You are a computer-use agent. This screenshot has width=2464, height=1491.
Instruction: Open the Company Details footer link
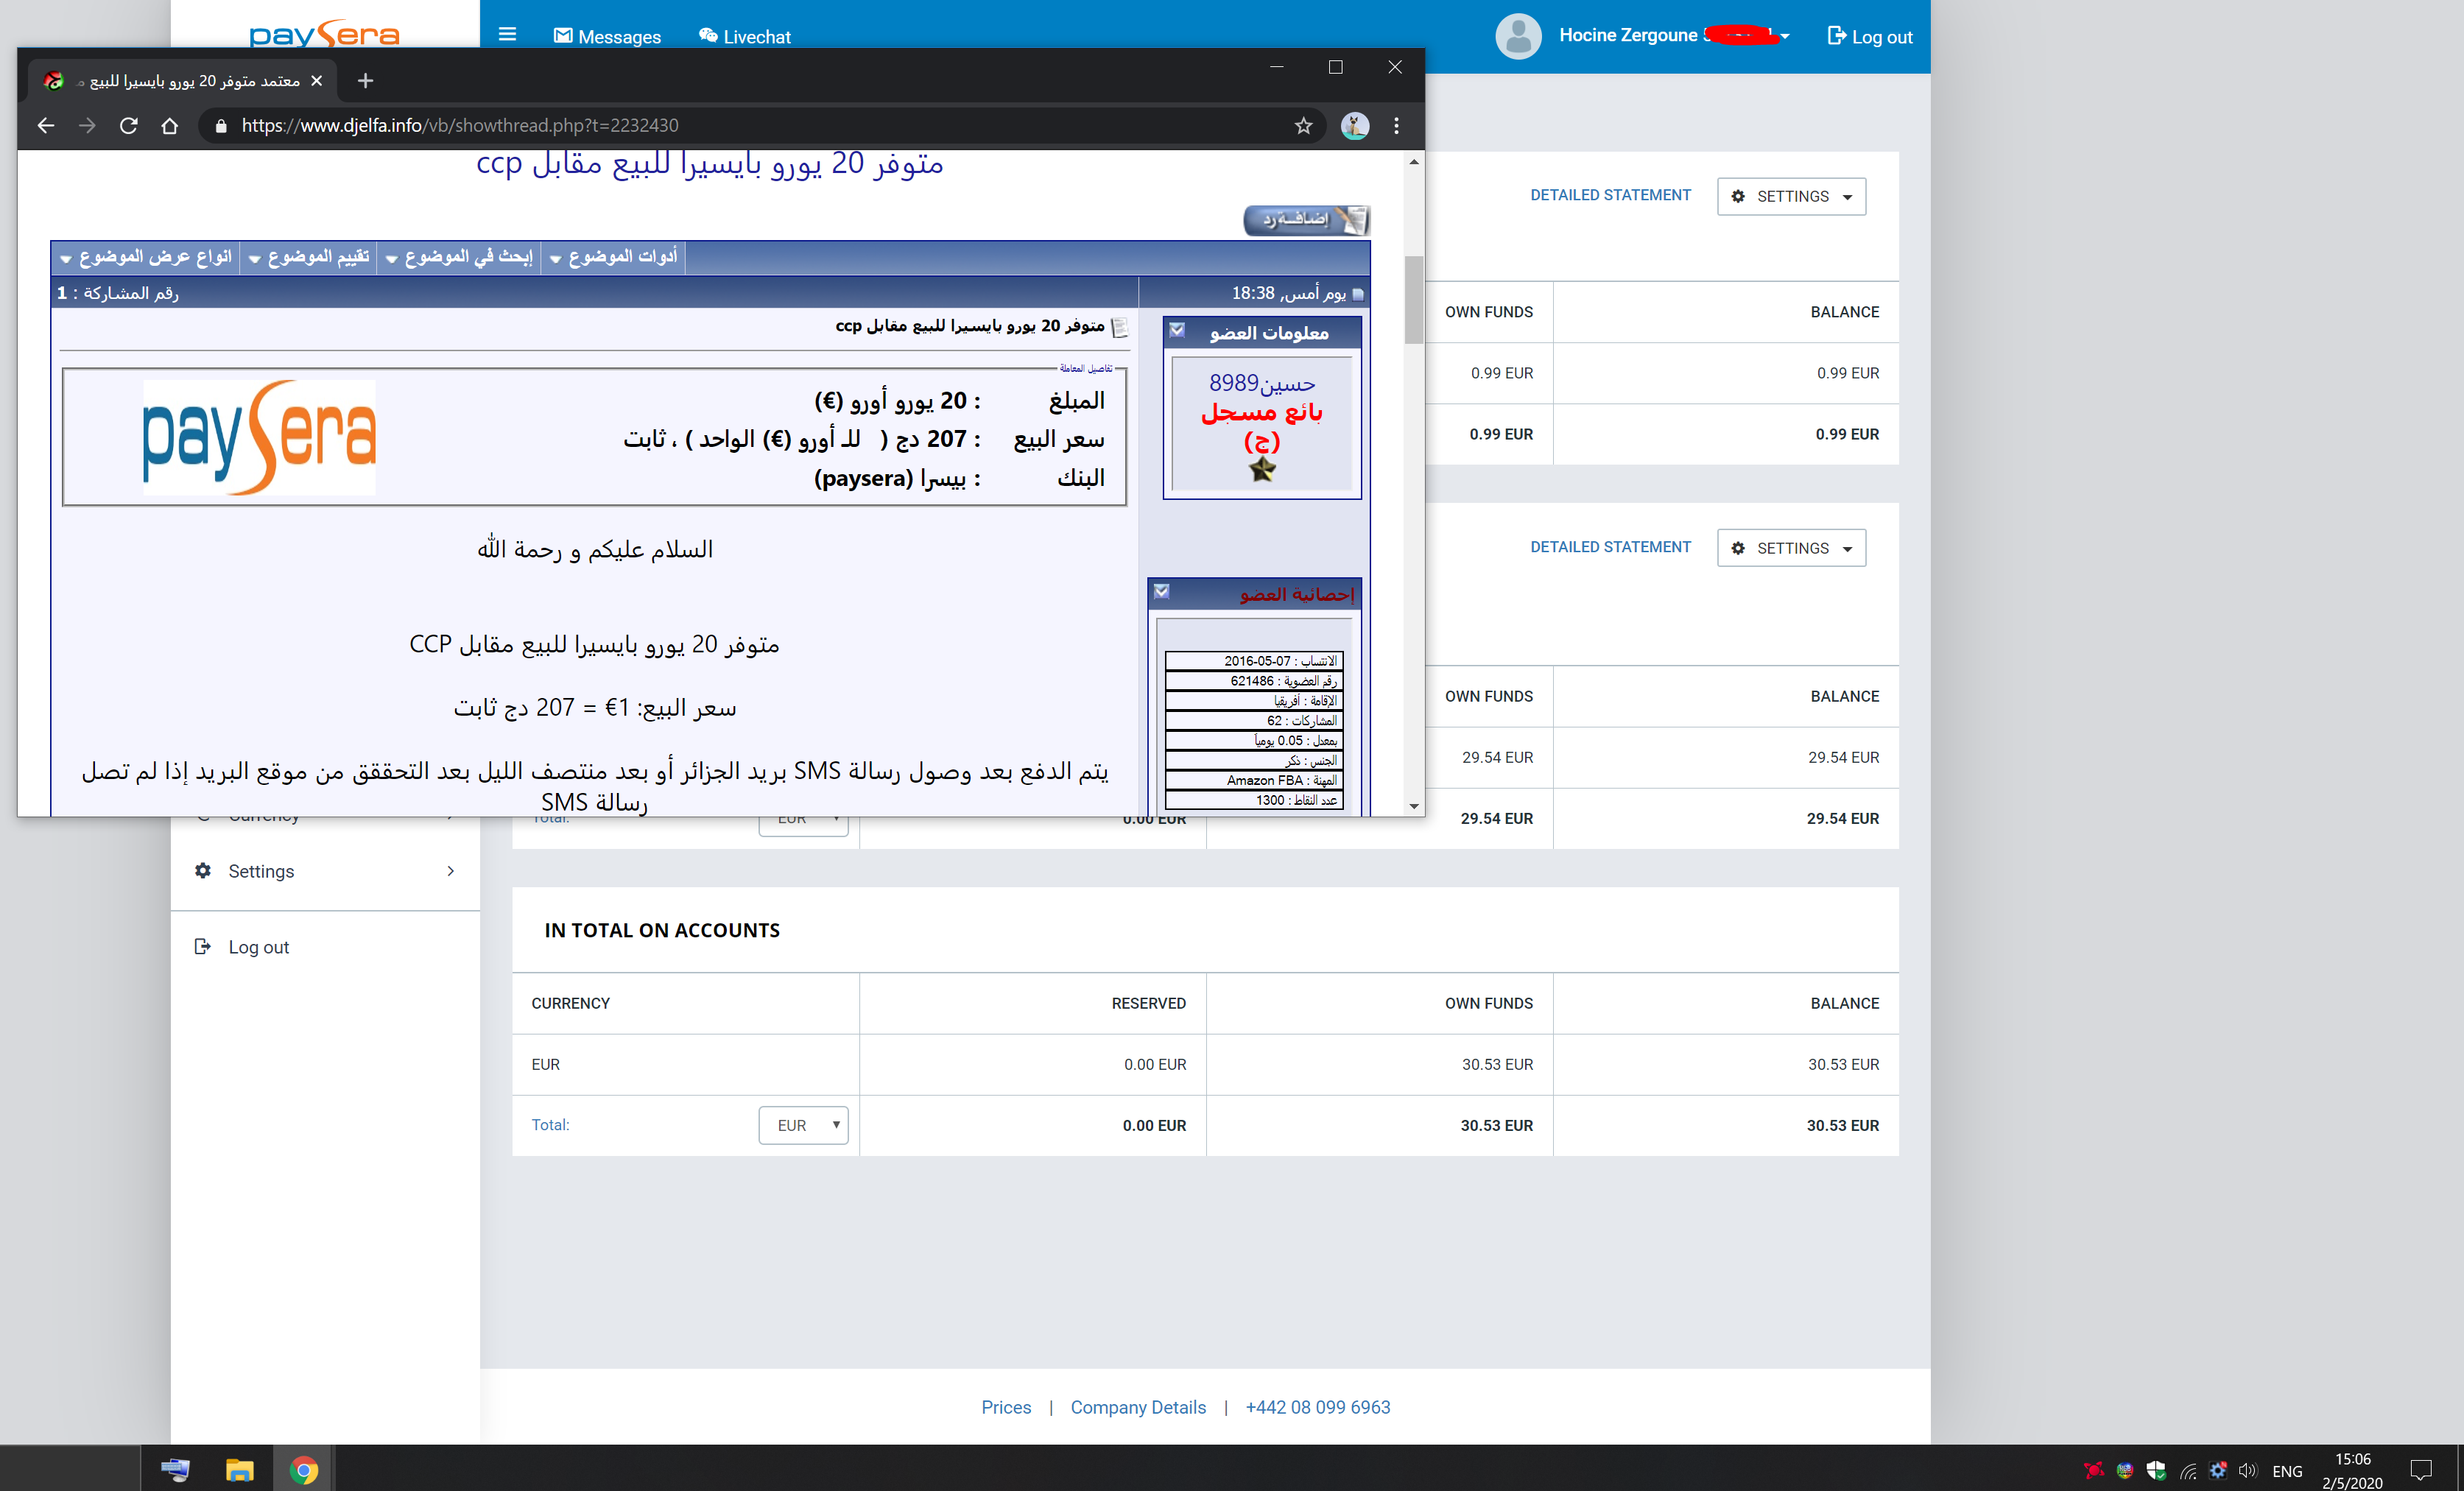tap(1138, 1407)
